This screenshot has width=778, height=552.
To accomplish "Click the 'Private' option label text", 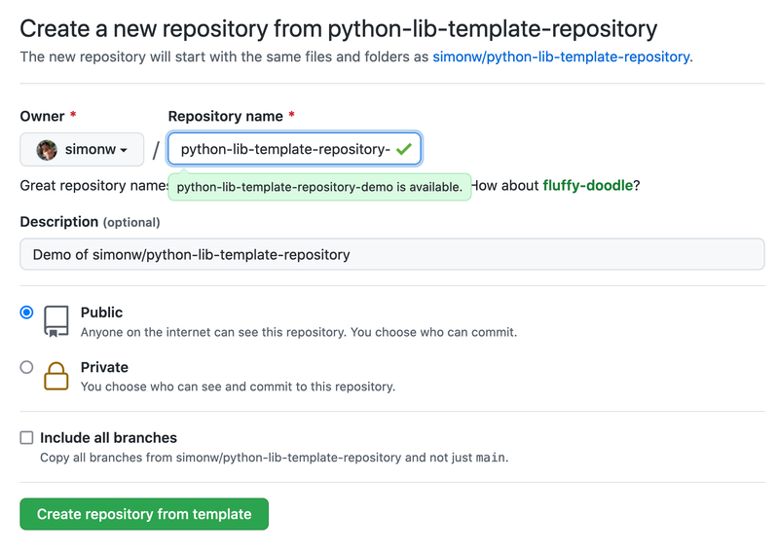I will click(x=104, y=367).
